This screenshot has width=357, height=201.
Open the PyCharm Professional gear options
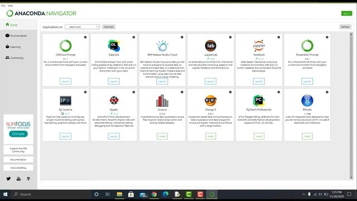(279, 92)
